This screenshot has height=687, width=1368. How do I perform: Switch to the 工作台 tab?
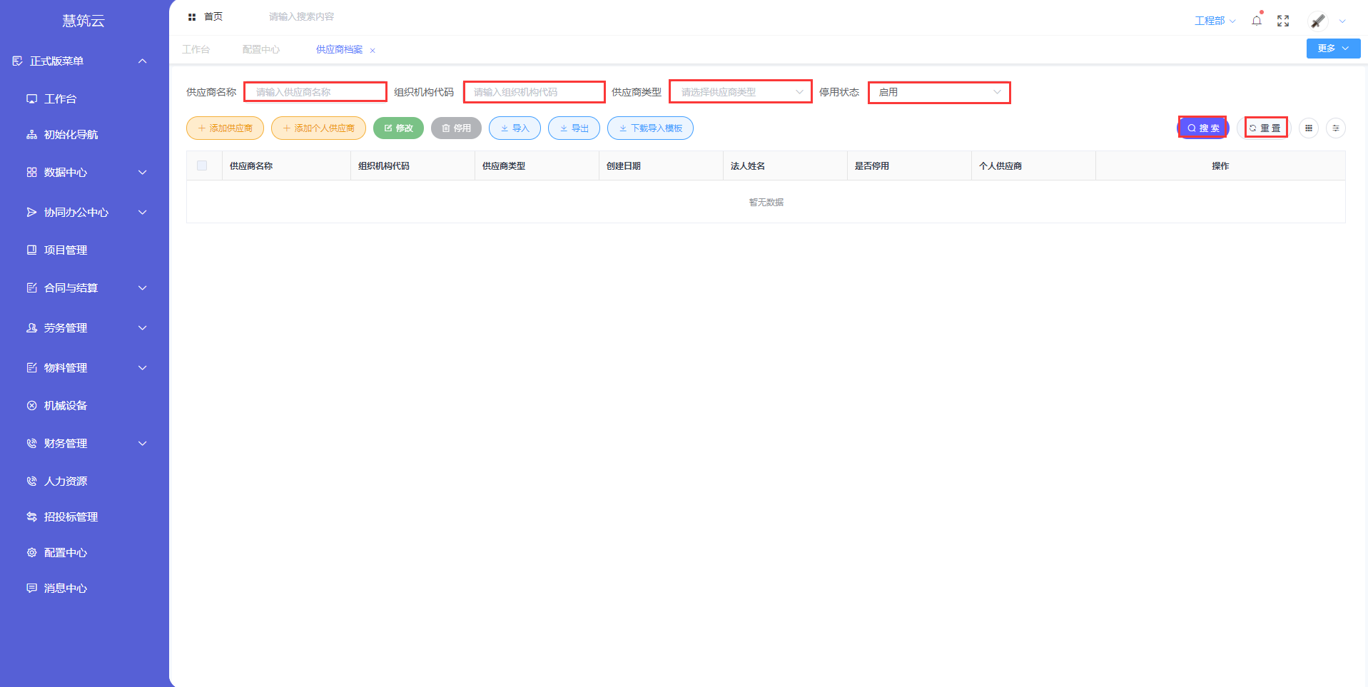(x=196, y=50)
